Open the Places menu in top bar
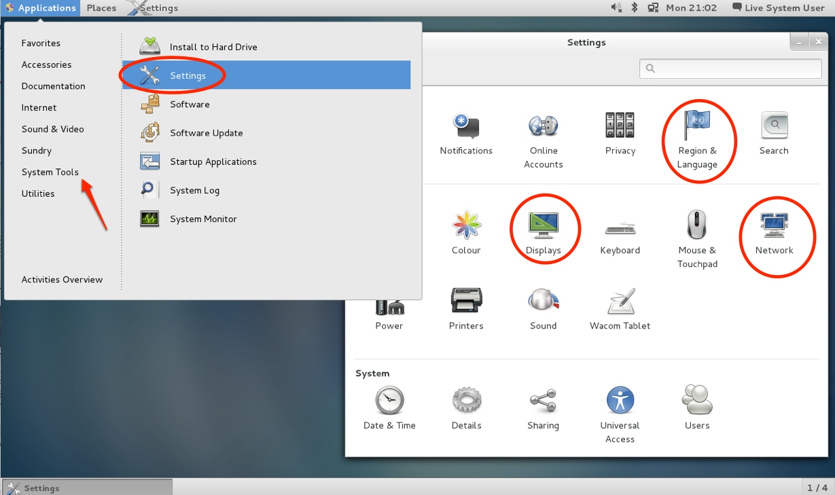The image size is (835, 495). pyautogui.click(x=101, y=8)
